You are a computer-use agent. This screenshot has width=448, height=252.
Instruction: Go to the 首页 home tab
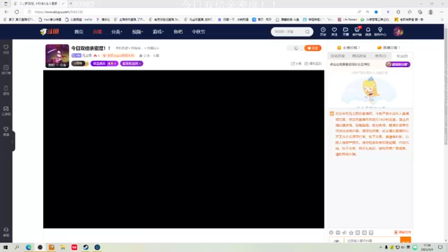[x=78, y=32]
